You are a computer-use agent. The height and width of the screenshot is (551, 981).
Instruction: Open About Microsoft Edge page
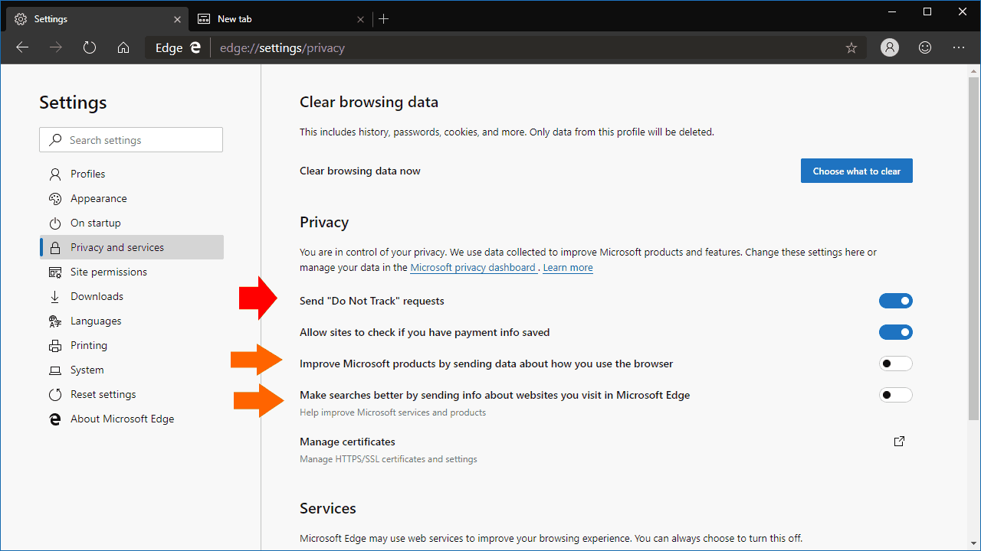(131, 419)
